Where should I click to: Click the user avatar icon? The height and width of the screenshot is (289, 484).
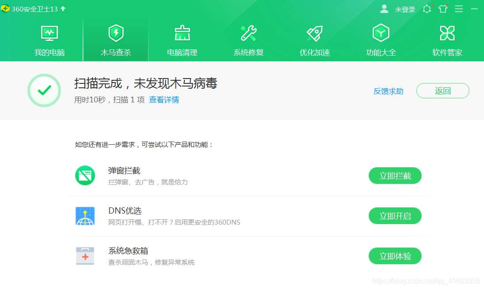tap(384, 9)
